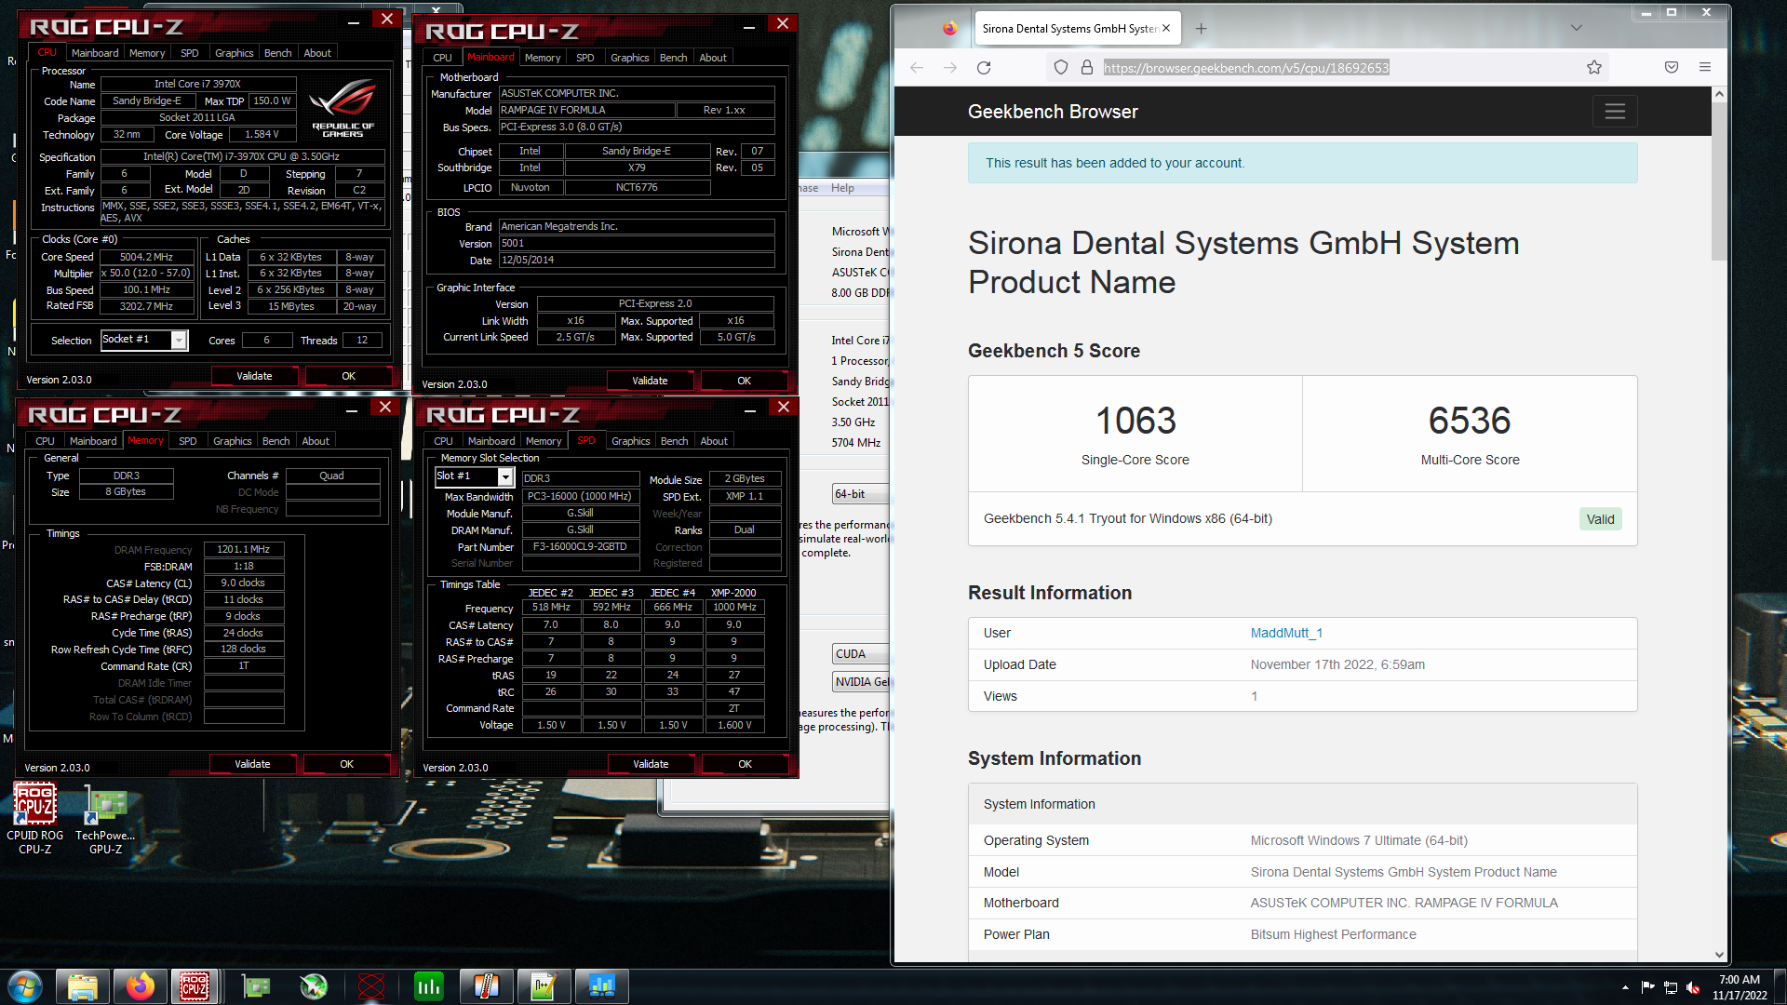Select CPU tab in SPD window

pyautogui.click(x=443, y=441)
